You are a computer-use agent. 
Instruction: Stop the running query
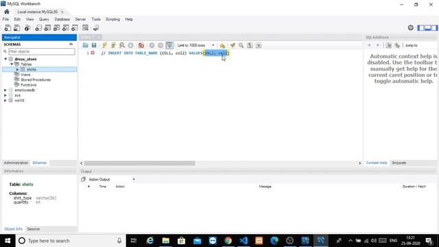click(x=130, y=45)
